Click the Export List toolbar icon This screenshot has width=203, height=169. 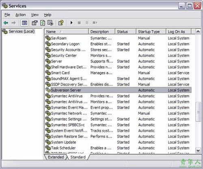pos(50,23)
